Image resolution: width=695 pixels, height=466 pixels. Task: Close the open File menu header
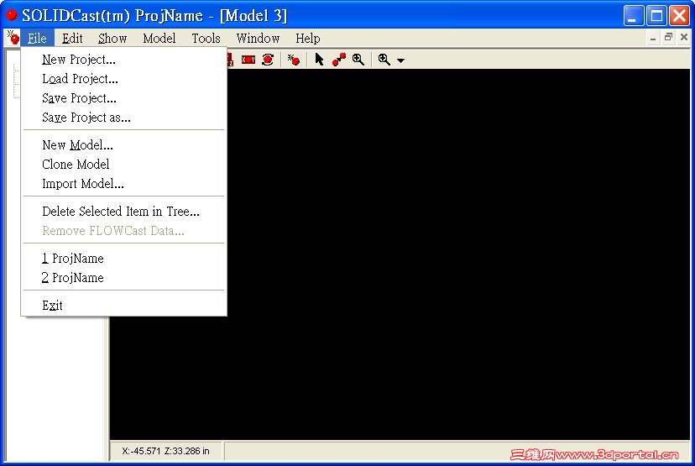(x=37, y=38)
